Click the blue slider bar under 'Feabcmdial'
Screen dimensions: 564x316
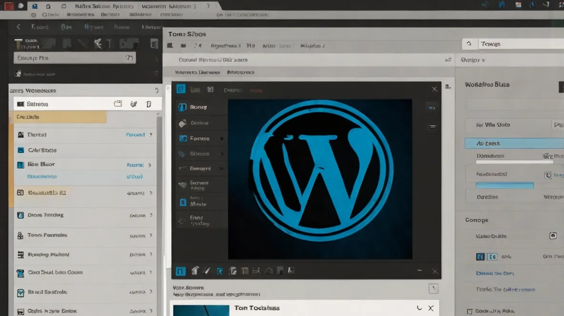505,186
